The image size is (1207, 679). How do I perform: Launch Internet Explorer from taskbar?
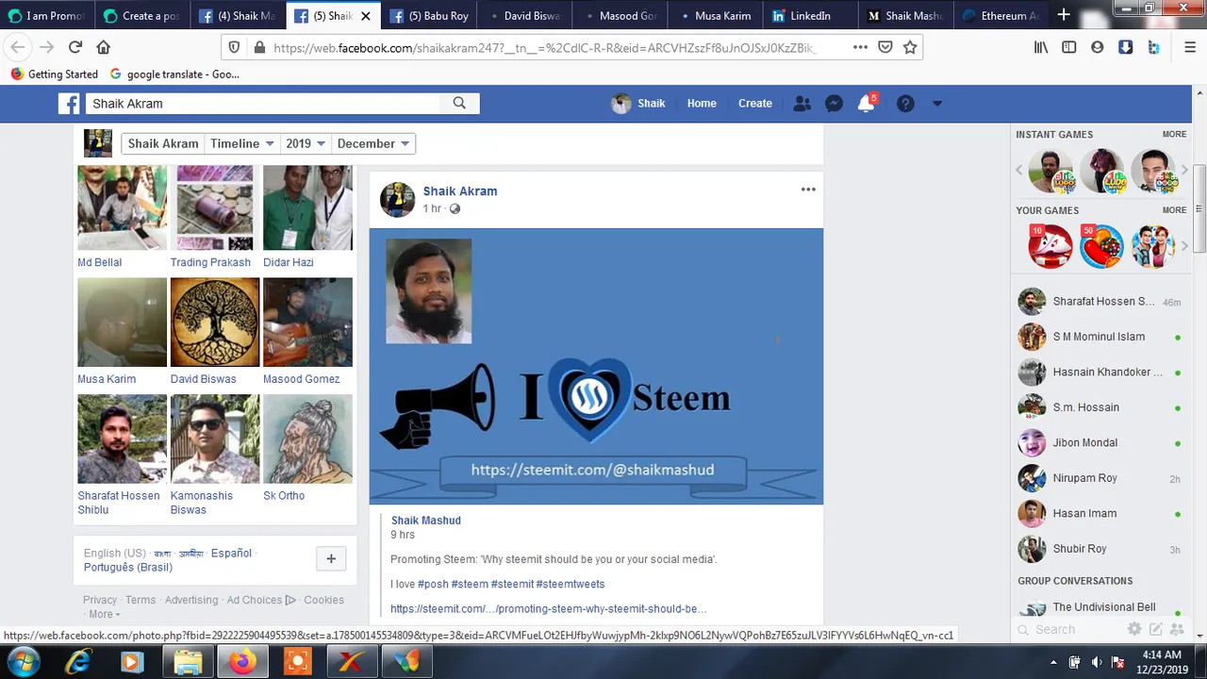[x=78, y=662]
